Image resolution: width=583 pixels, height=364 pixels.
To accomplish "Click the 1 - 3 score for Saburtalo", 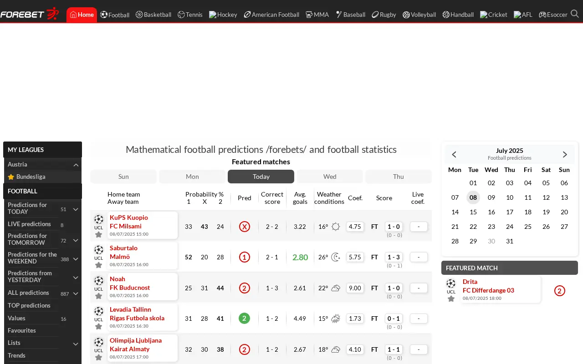I will (x=394, y=257).
